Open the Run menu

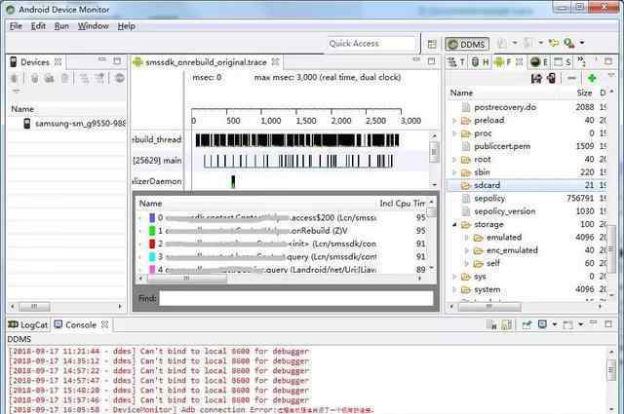coord(61,26)
